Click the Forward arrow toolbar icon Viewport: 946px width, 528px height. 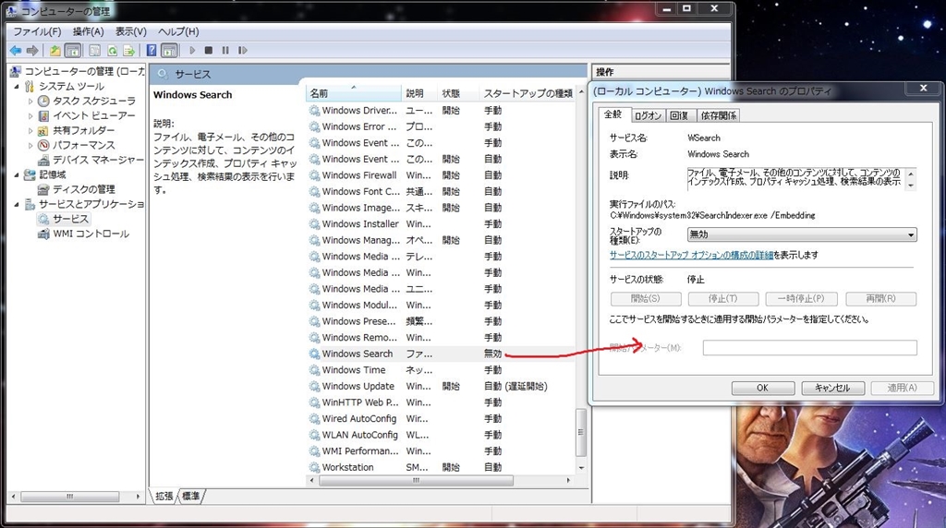point(32,51)
